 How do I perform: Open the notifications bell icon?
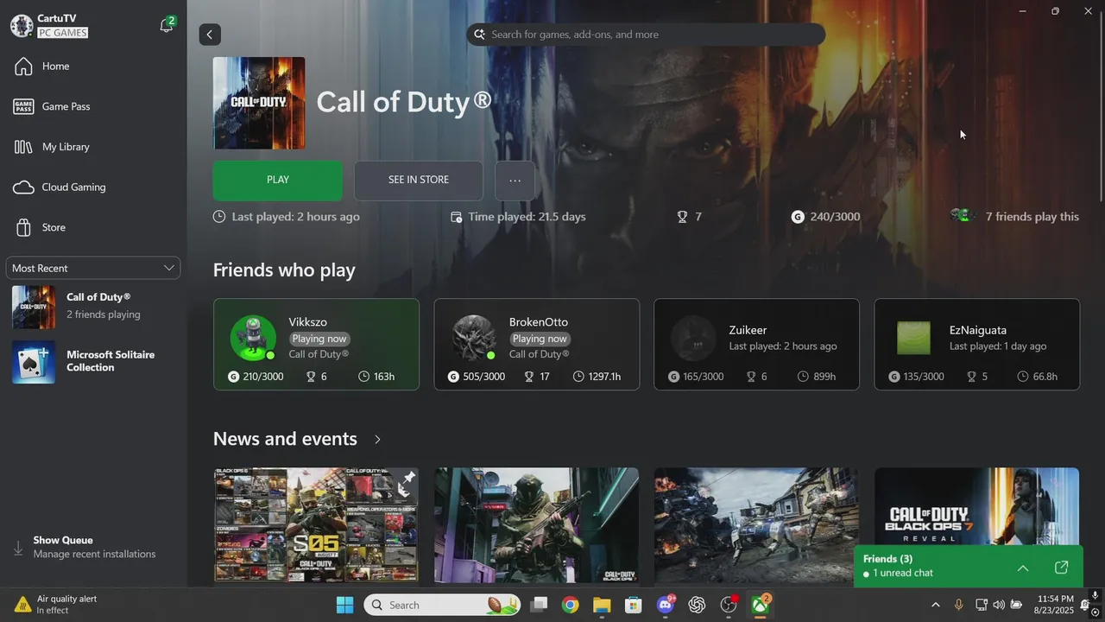tap(167, 26)
